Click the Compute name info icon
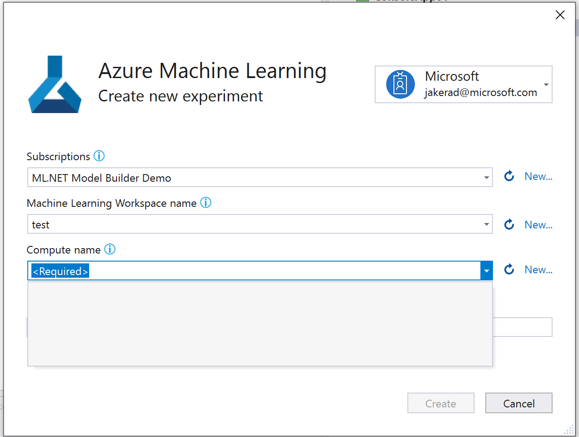Viewport: 579px width, 437px height. click(110, 249)
